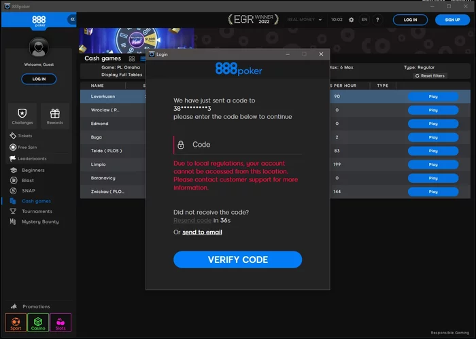
Task: Click the guest avatar picture
Action: 39,48
